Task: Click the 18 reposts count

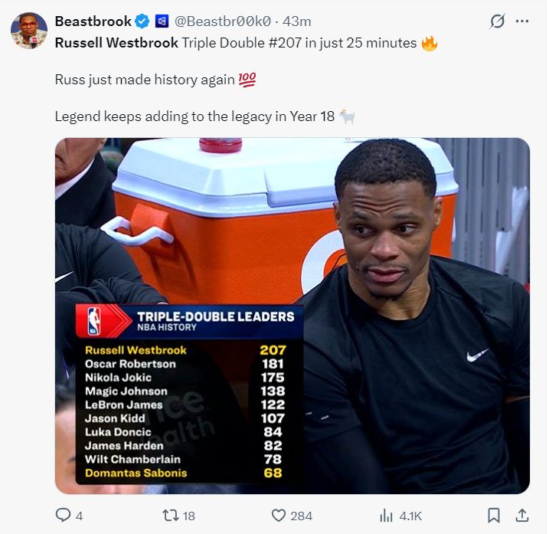Action: click(188, 516)
